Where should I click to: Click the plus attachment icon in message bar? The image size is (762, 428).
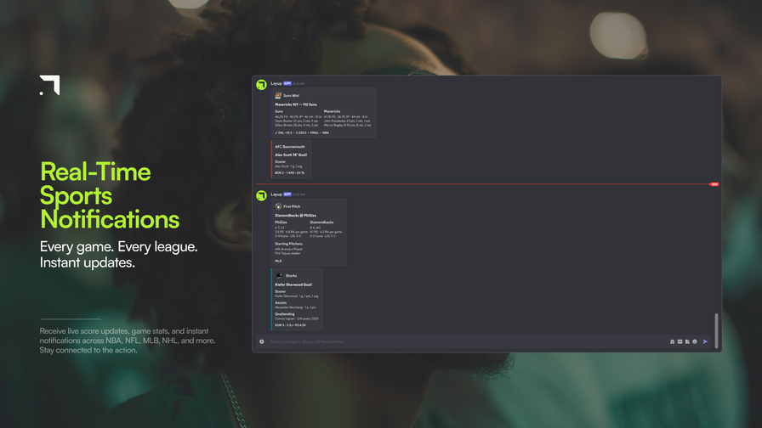261,341
